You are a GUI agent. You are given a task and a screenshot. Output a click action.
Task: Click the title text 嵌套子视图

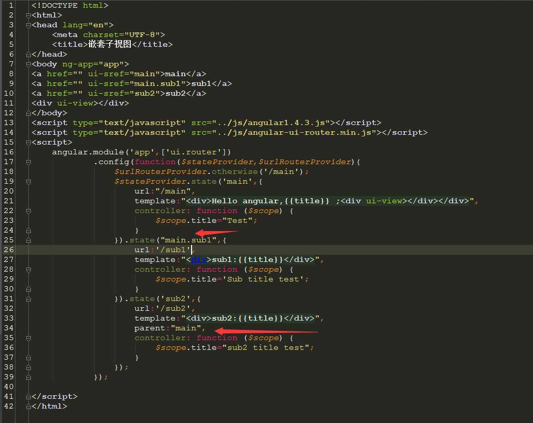point(110,44)
